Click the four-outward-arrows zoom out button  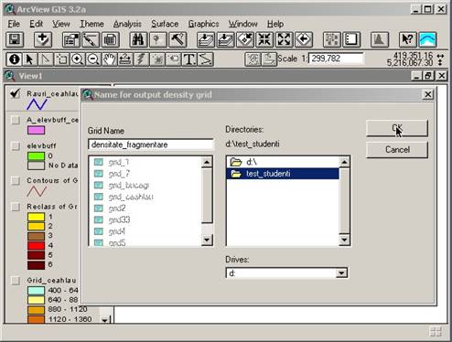[284, 39]
